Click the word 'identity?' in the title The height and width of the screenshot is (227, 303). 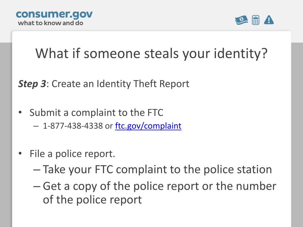click(x=241, y=53)
